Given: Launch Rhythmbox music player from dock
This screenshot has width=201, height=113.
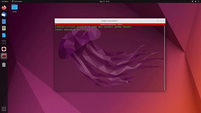Looking at the screenshot, I should click(x=4, y=28).
